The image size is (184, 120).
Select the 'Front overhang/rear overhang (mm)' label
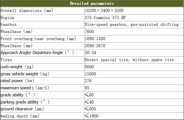point(38,39)
